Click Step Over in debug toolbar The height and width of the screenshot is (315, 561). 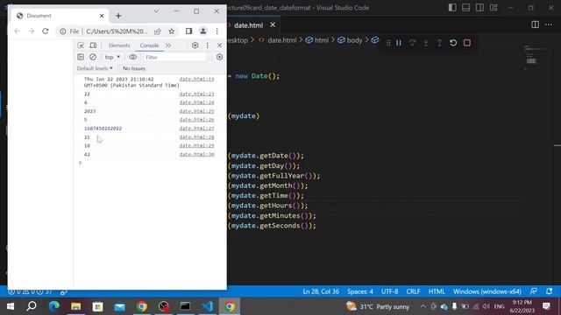click(x=412, y=43)
